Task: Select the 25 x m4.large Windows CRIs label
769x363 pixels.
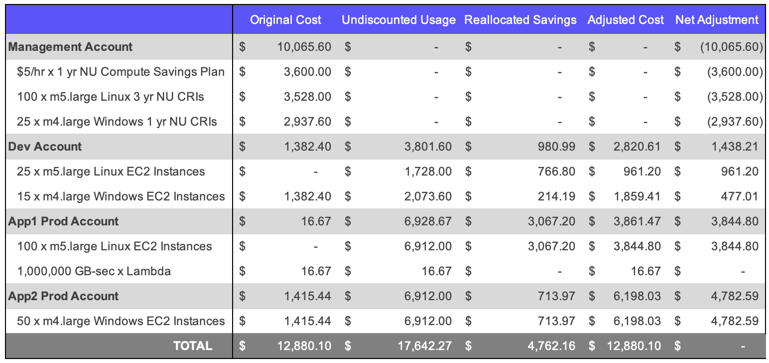Action: [117, 122]
